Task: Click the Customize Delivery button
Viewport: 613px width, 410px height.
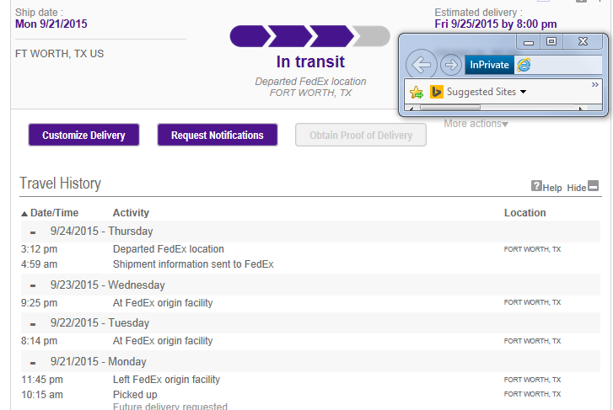Action: [83, 135]
